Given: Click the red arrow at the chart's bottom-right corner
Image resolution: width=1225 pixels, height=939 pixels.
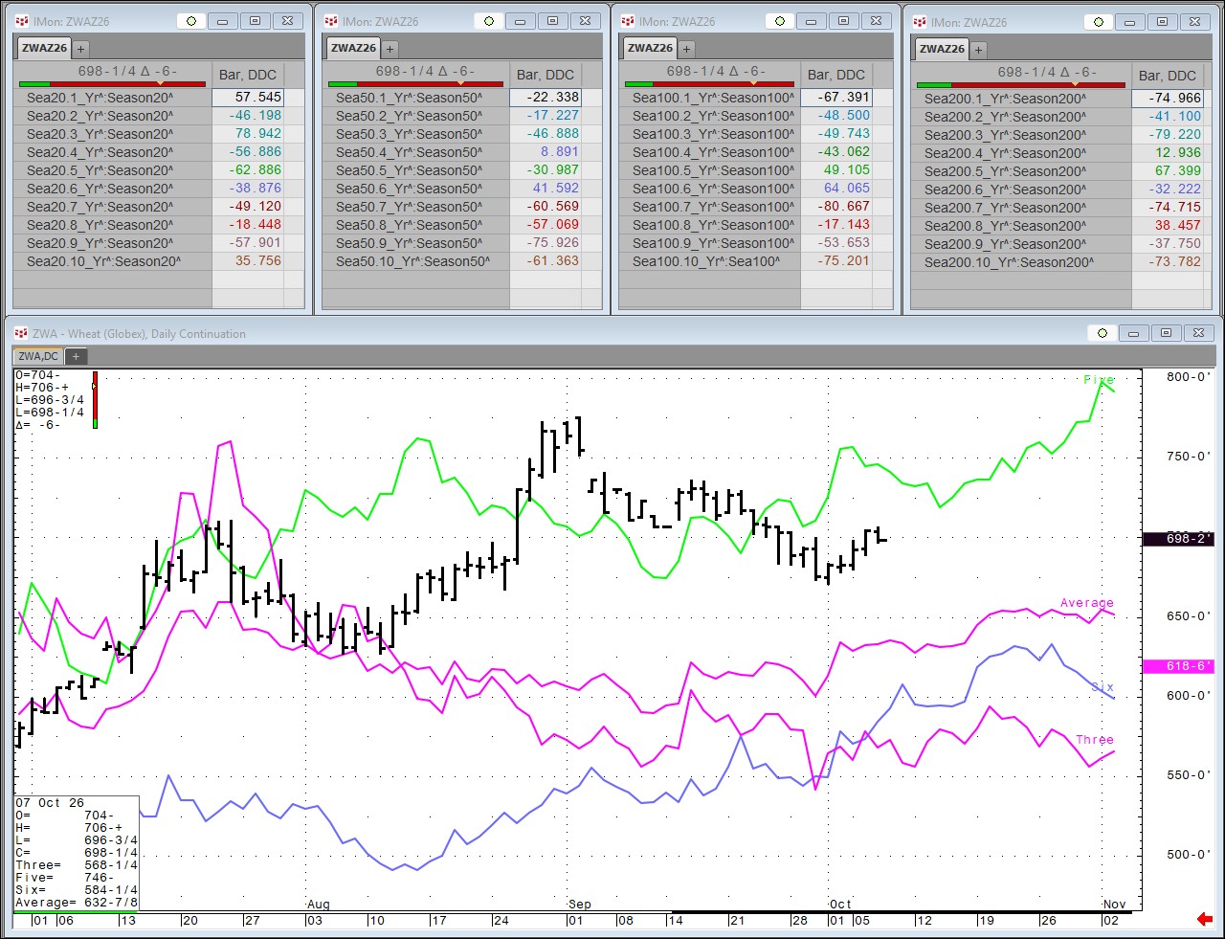Looking at the screenshot, I should 1205,919.
